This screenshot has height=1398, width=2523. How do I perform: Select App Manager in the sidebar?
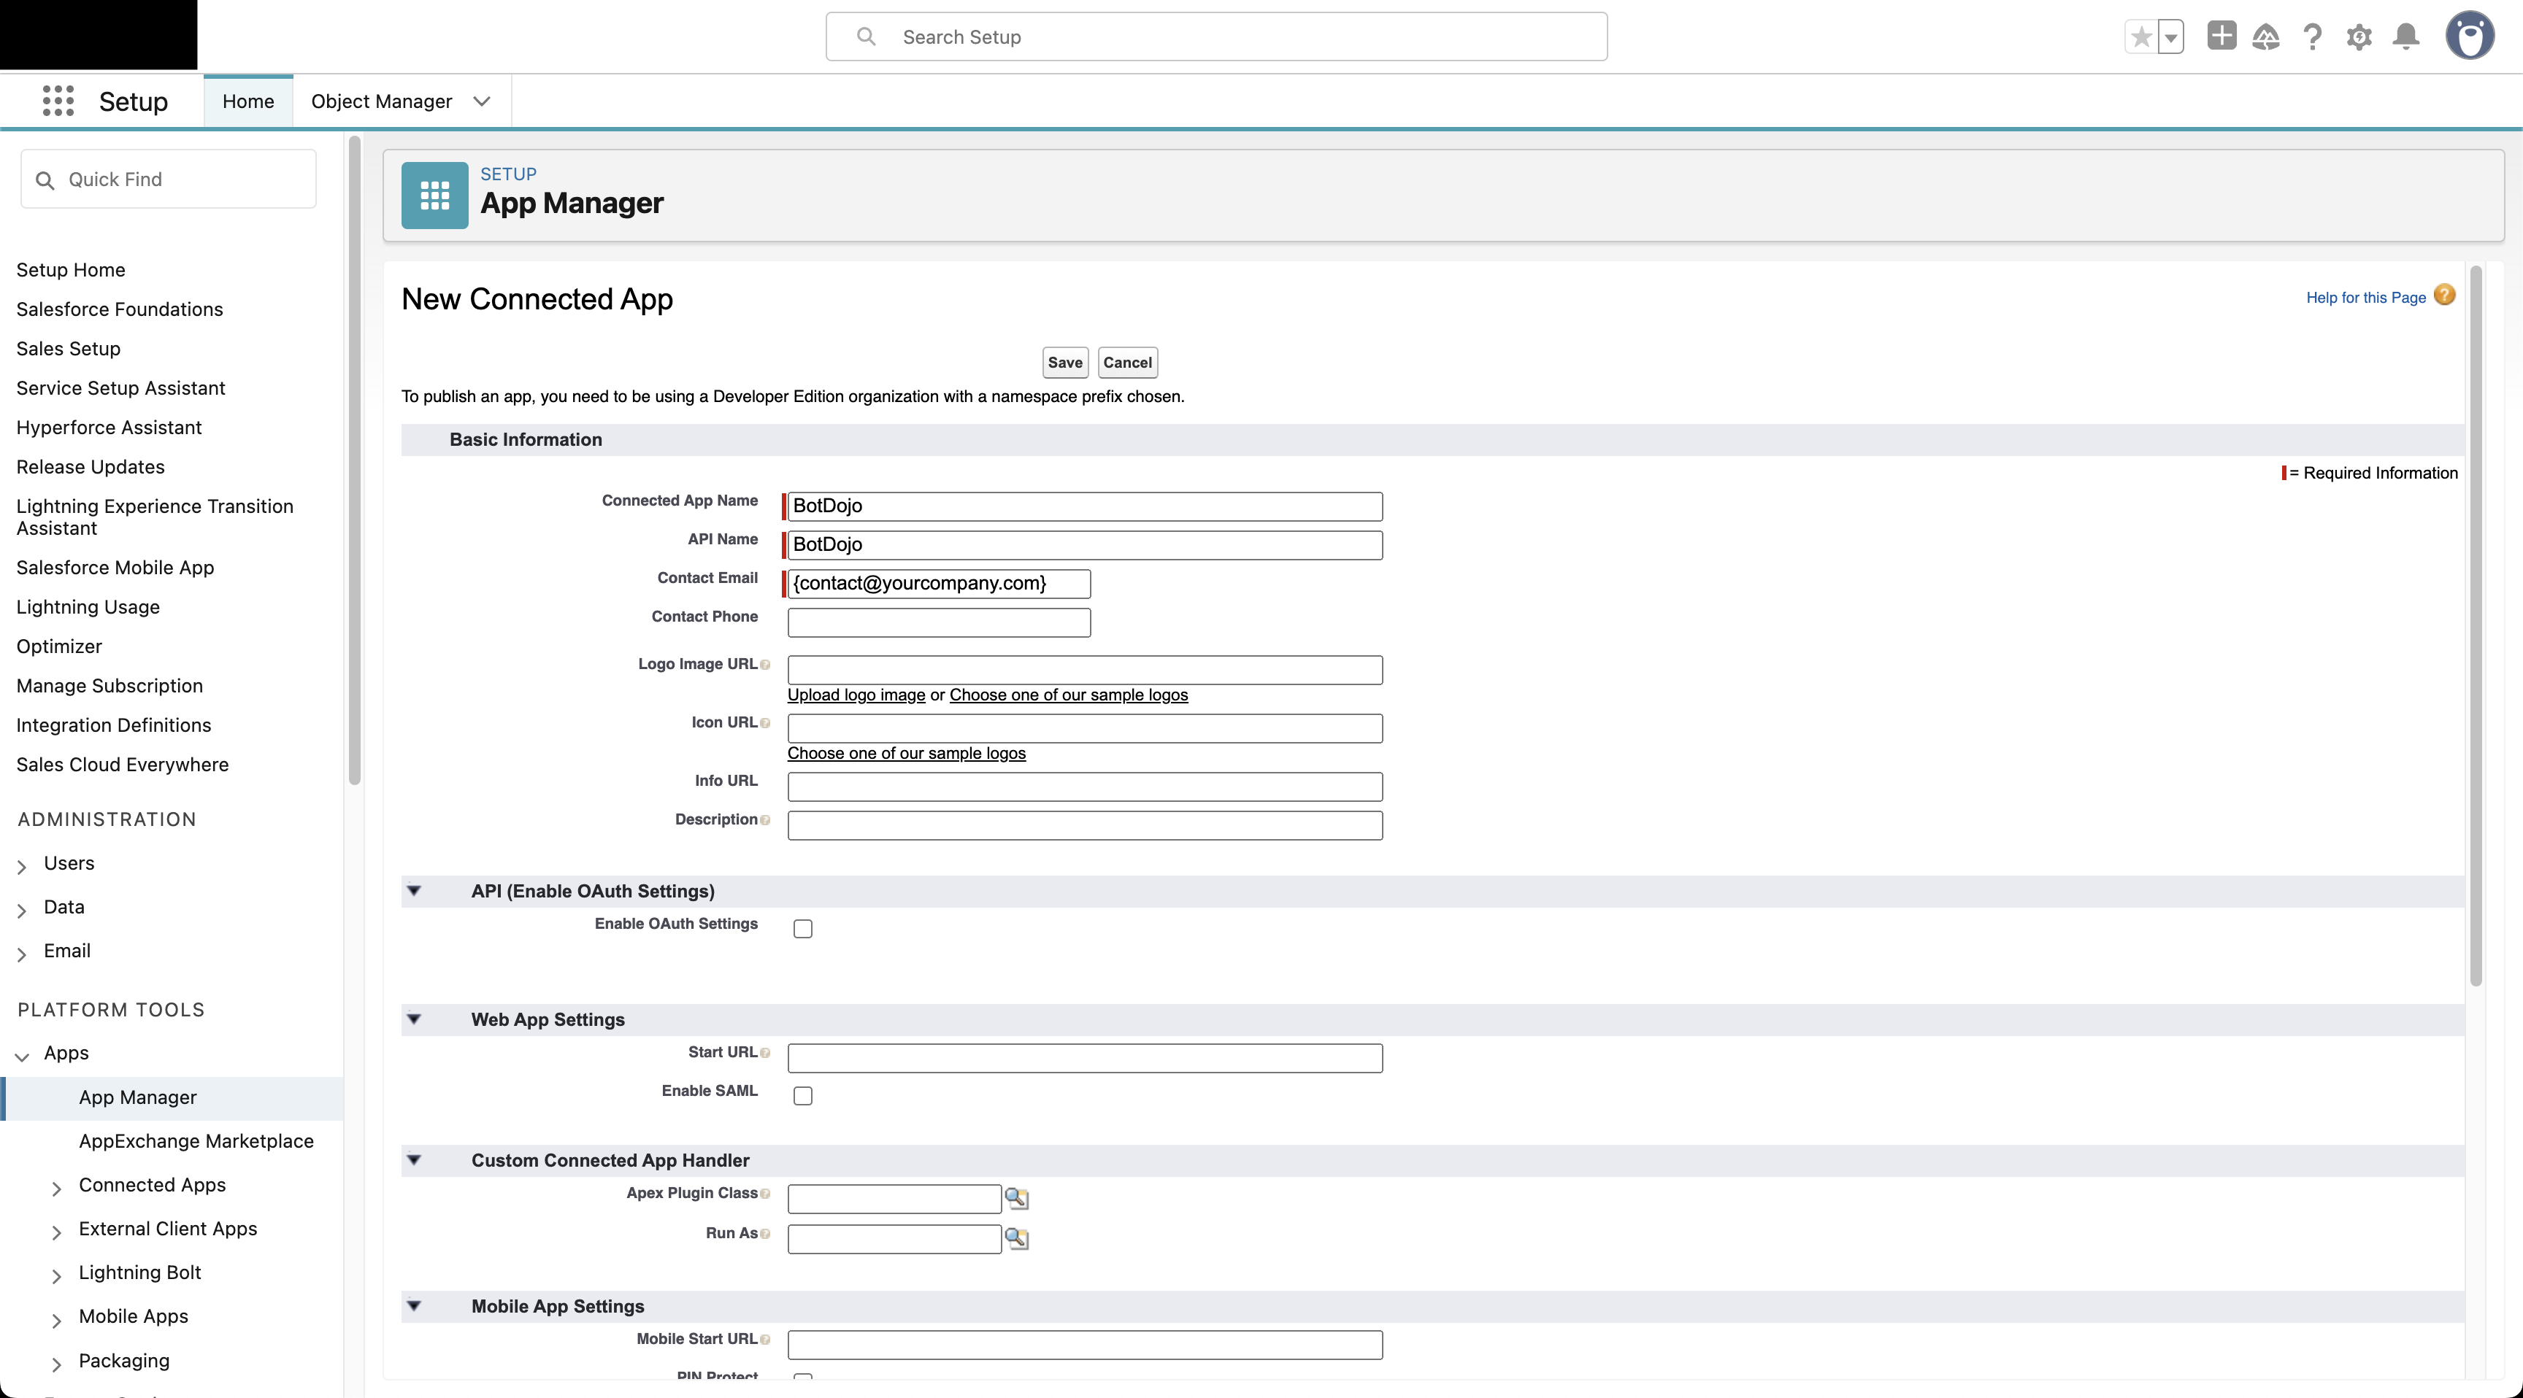point(137,1097)
